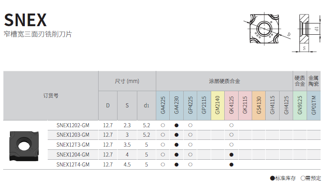Click the SNEX1203-GM order number
Screen dimensions: 326x185
click(x=73, y=135)
